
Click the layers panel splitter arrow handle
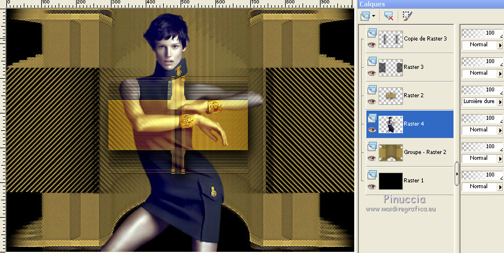point(457,174)
